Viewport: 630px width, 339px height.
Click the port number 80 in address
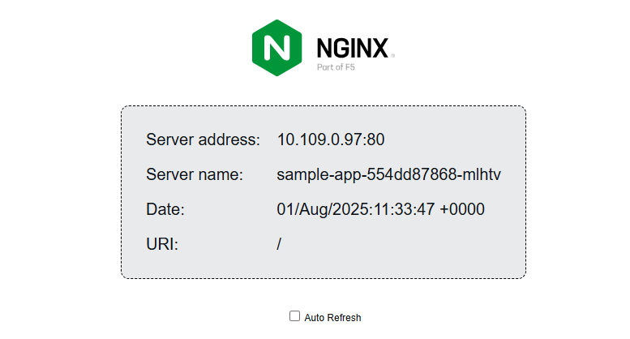coord(375,139)
